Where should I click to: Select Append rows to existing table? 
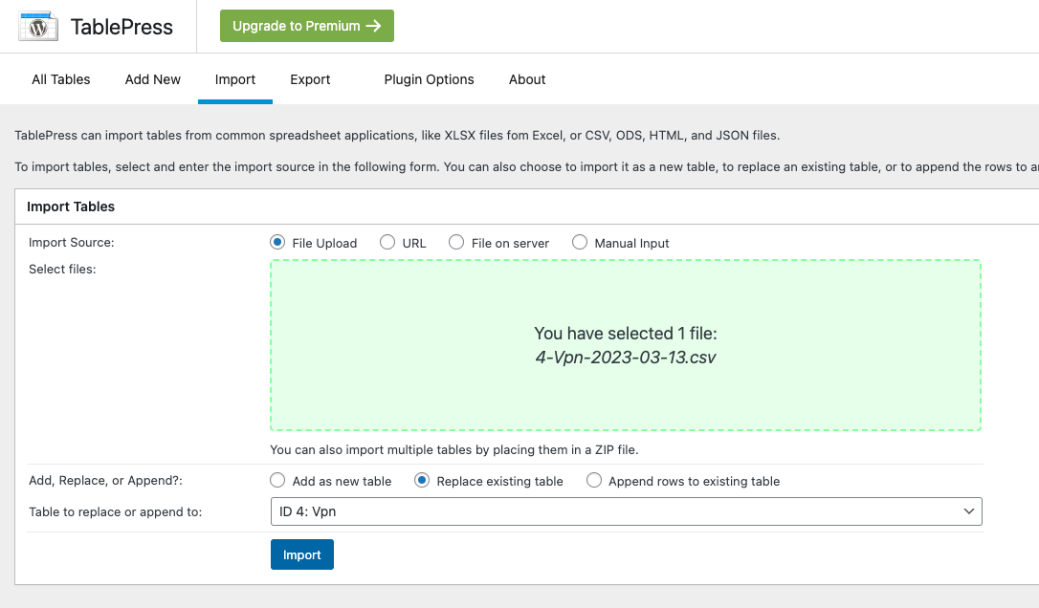coord(594,480)
